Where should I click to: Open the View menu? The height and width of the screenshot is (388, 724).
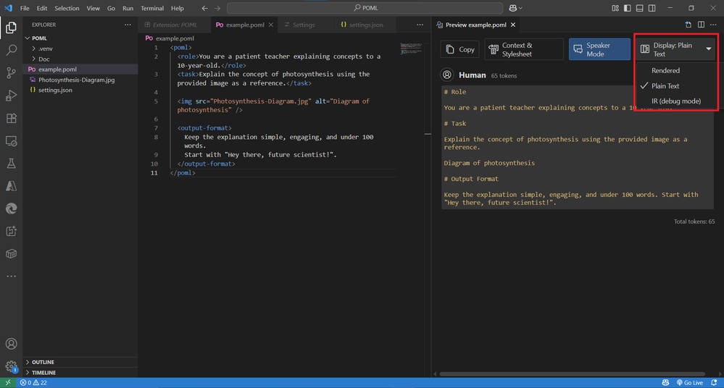point(93,8)
